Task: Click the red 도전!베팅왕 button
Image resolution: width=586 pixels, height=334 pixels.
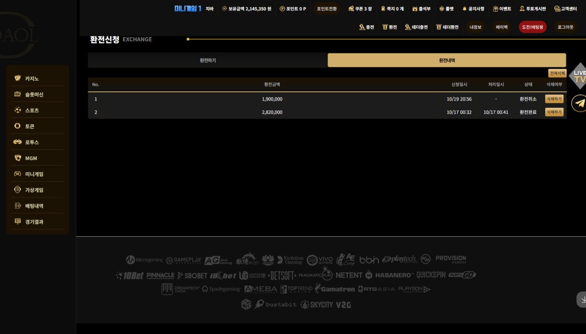Action: [x=532, y=27]
